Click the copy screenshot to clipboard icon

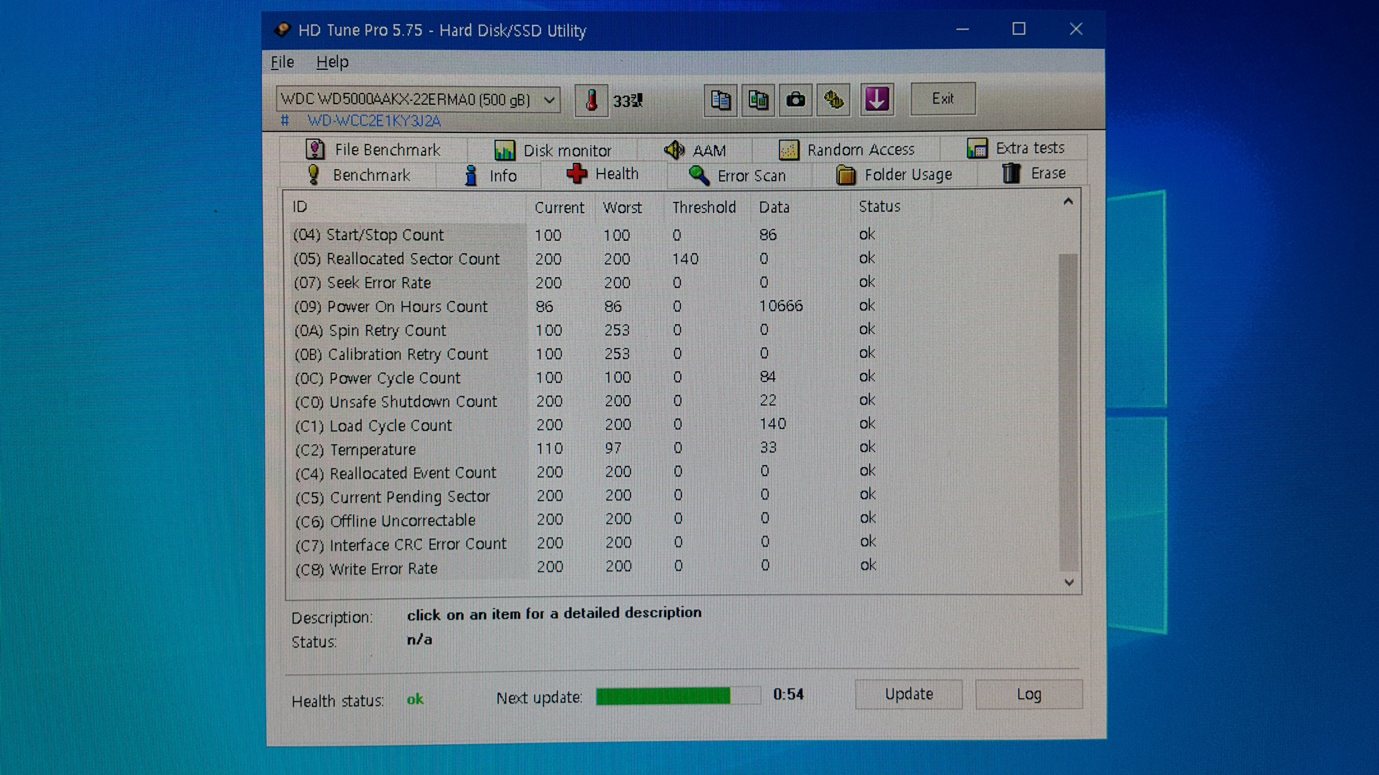(758, 100)
